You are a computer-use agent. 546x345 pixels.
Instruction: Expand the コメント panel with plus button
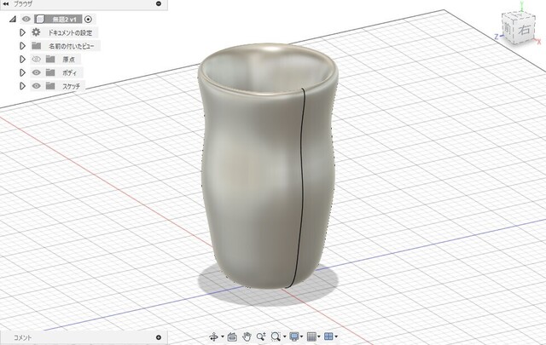click(x=159, y=337)
